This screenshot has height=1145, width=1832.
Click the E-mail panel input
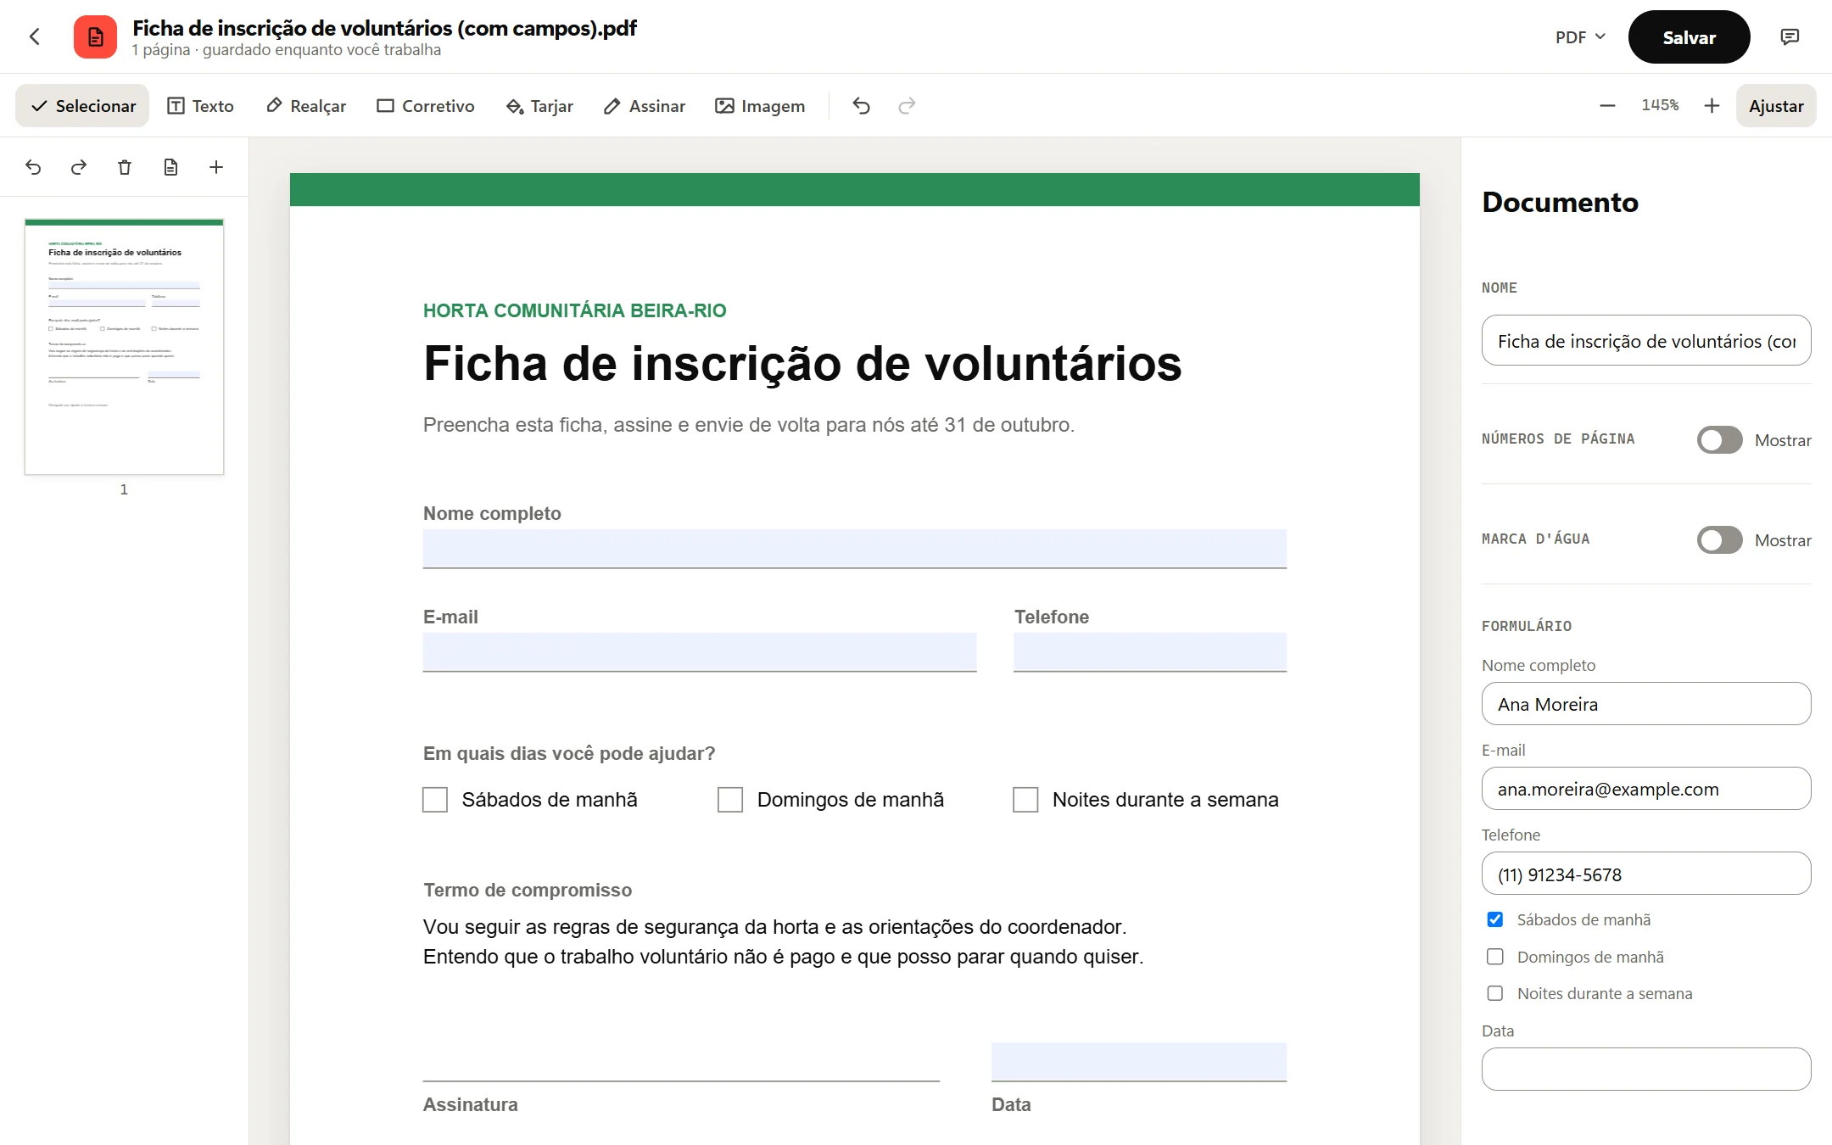pos(1646,789)
